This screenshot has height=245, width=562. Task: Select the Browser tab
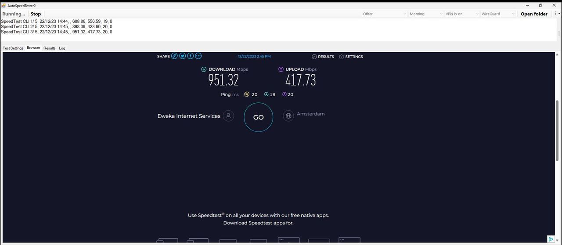click(33, 48)
